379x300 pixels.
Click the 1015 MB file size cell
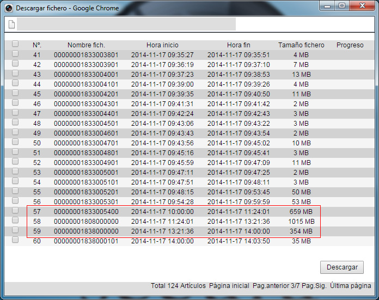(301, 222)
